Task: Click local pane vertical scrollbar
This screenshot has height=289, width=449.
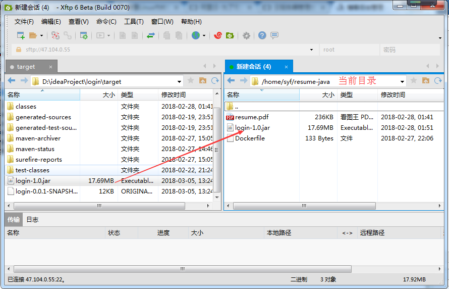Action: (217, 150)
